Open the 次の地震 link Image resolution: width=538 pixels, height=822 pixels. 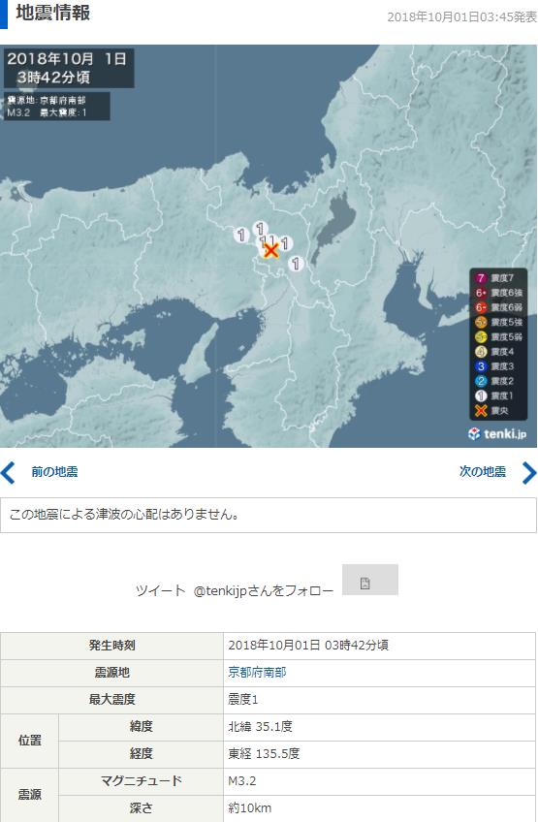coord(483,471)
